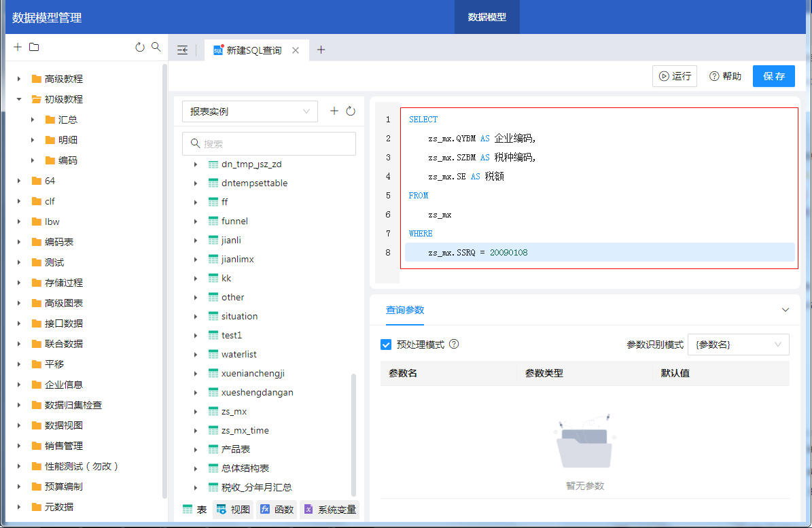The image size is (812, 528).
Task: Click the 保存 button
Action: point(773,76)
